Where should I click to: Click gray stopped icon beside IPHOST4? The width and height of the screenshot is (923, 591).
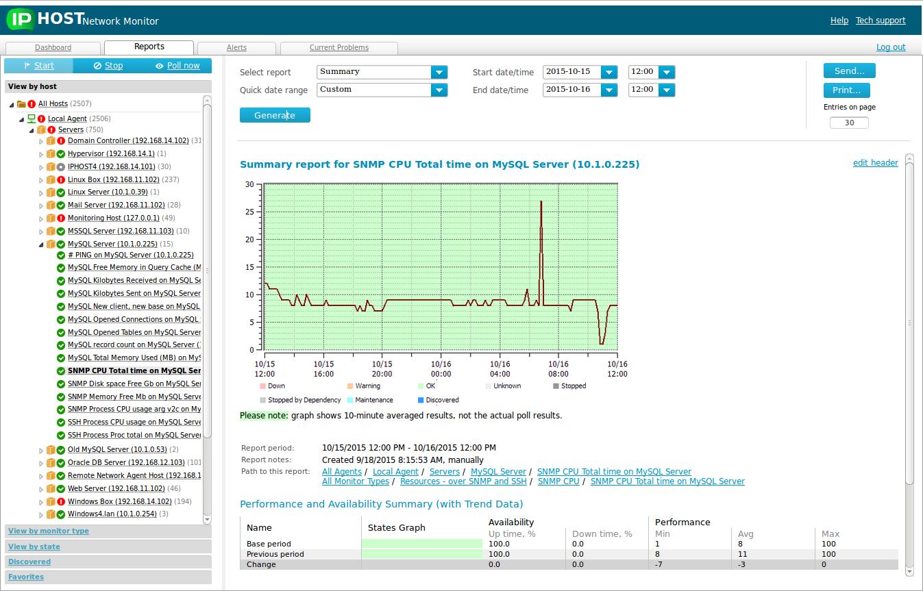click(x=61, y=167)
